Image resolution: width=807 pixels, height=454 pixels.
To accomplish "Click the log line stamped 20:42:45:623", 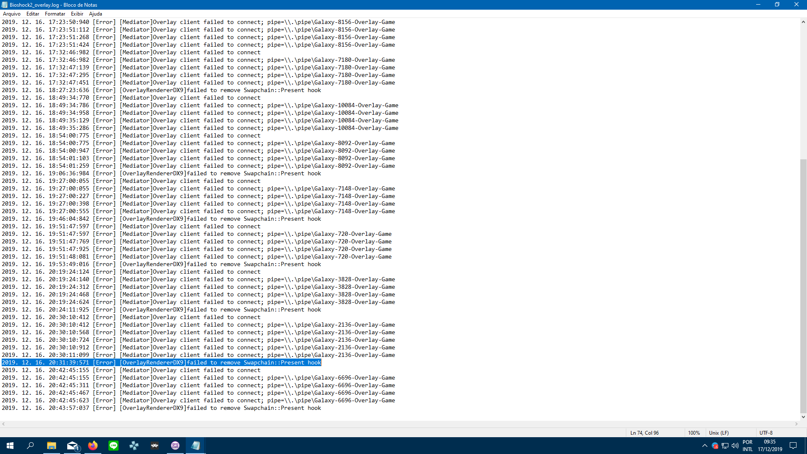I will 198,401.
